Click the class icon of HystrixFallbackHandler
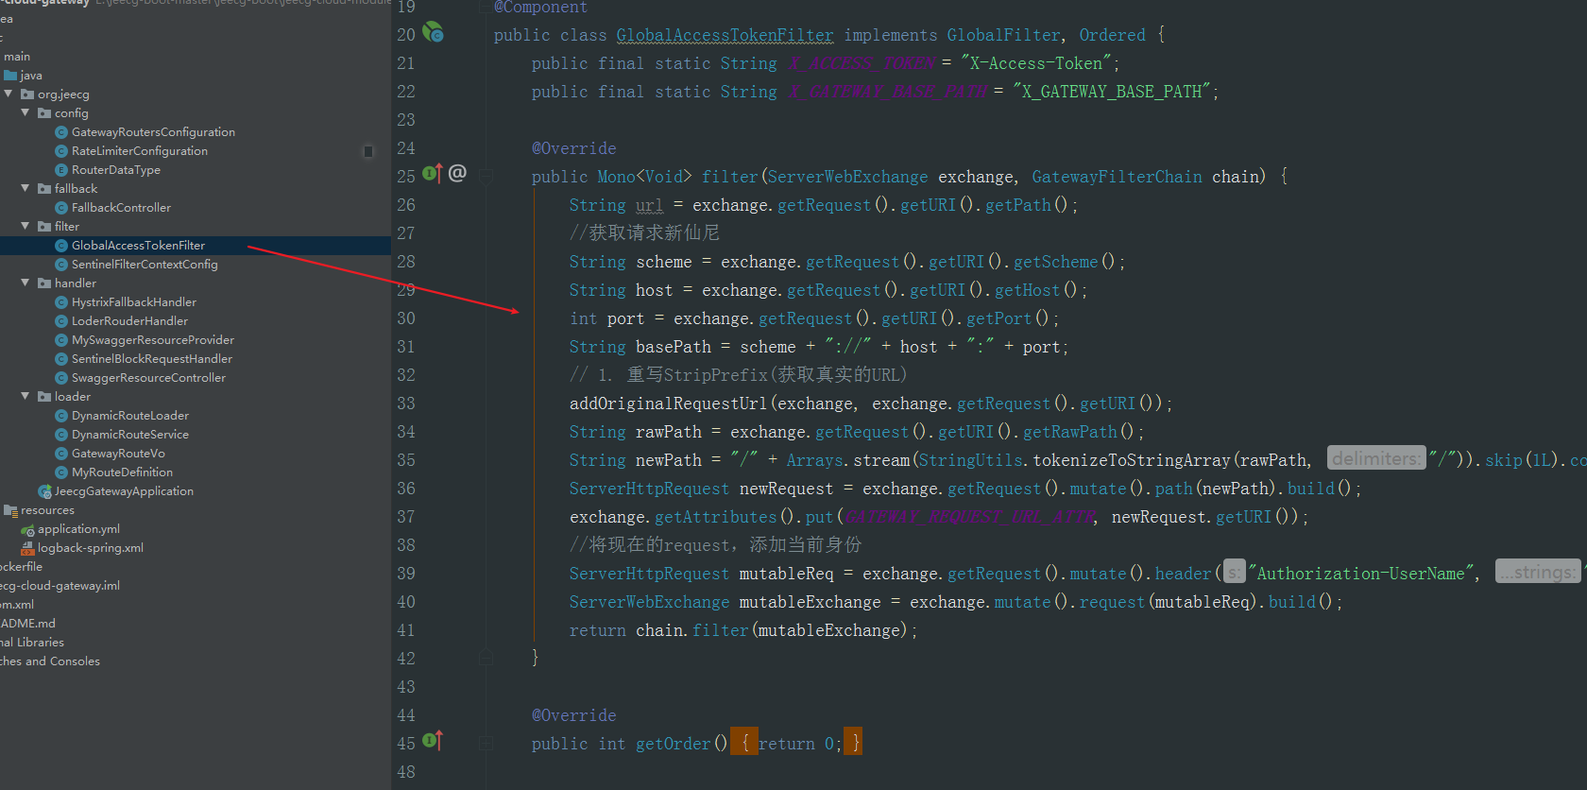This screenshot has height=790, width=1587. 61,302
